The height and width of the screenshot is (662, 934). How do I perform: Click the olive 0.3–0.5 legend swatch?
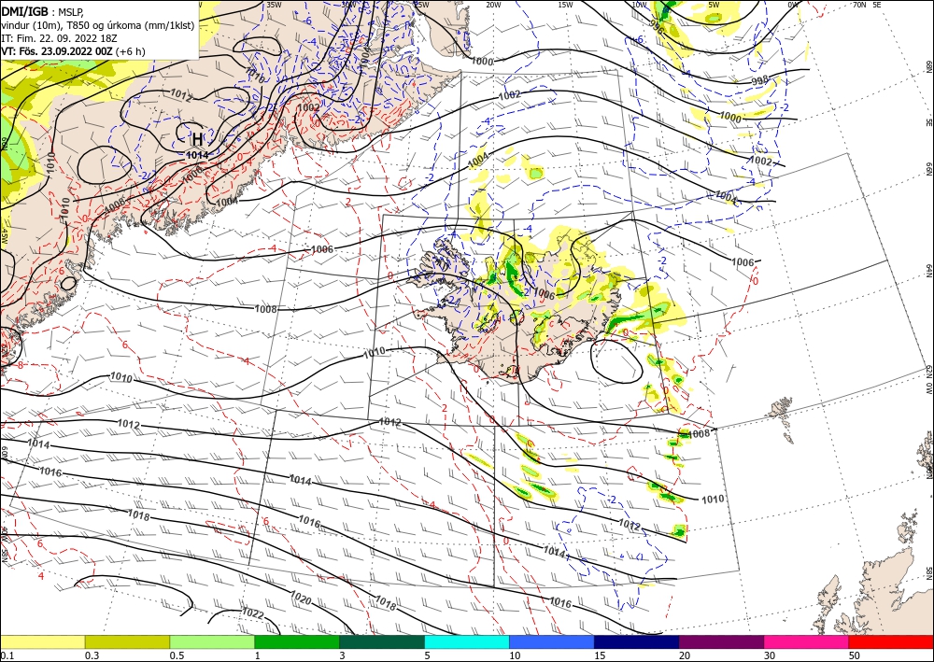[x=127, y=641]
